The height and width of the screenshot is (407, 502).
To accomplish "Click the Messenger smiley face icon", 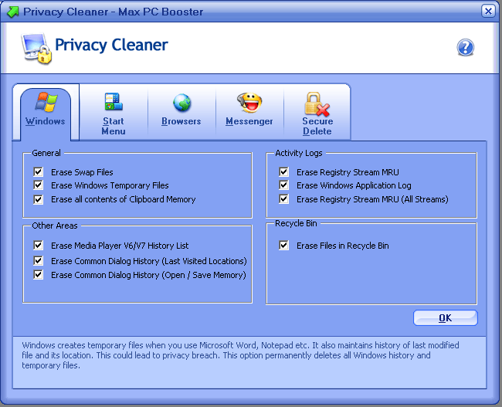I will tap(249, 103).
